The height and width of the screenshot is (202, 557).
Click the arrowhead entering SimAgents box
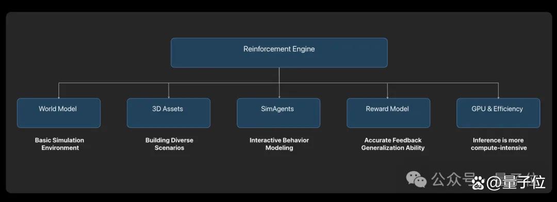coord(279,96)
